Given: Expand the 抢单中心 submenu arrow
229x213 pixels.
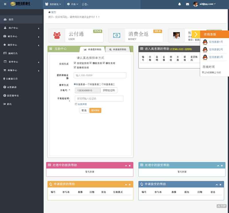Looking at the screenshot, I should coord(39,62).
